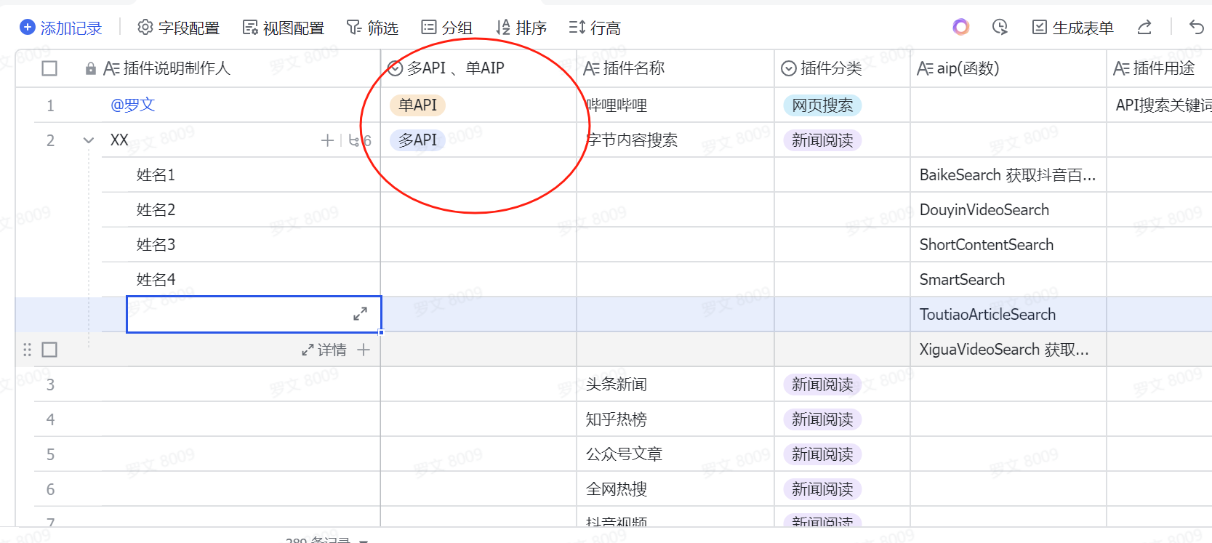Click the share arrow icon
Image resolution: width=1212 pixels, height=543 pixels.
point(1144,27)
